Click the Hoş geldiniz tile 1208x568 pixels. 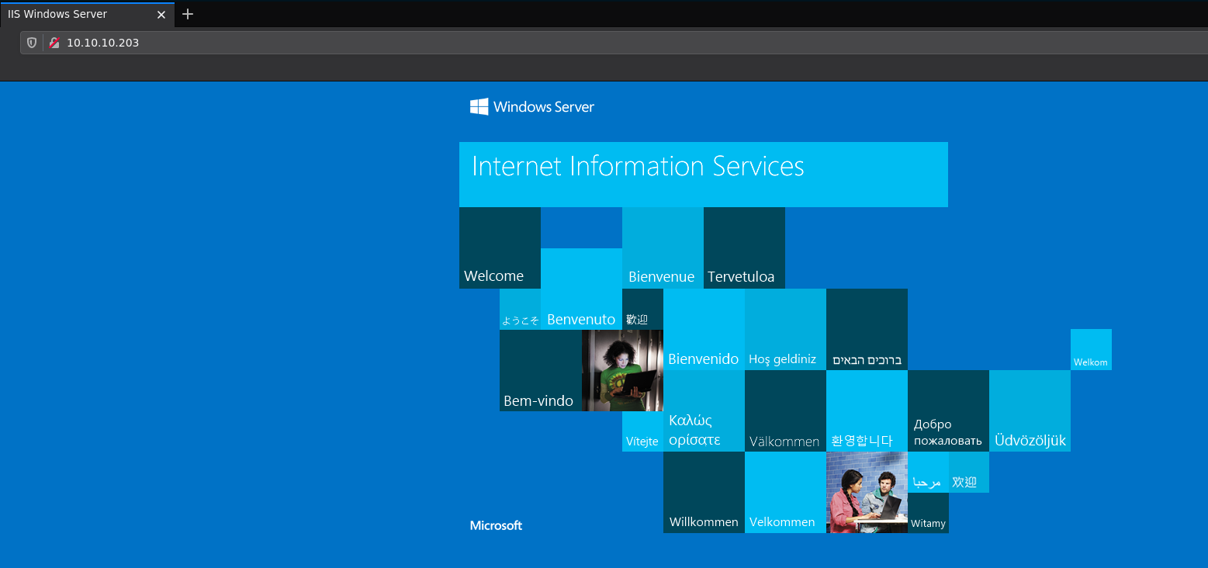(x=785, y=329)
